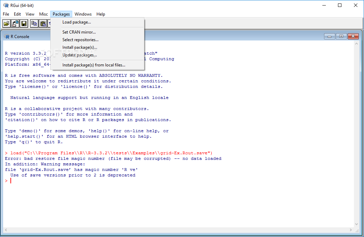Open the Windows menu
364x237 pixels.
[x=83, y=14]
